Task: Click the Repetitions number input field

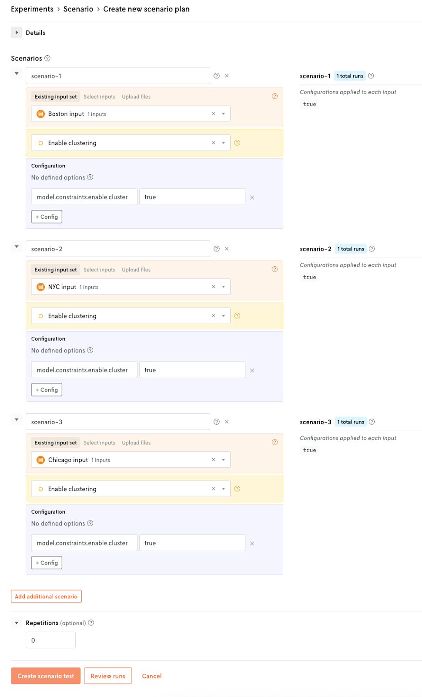Action: coord(50,640)
